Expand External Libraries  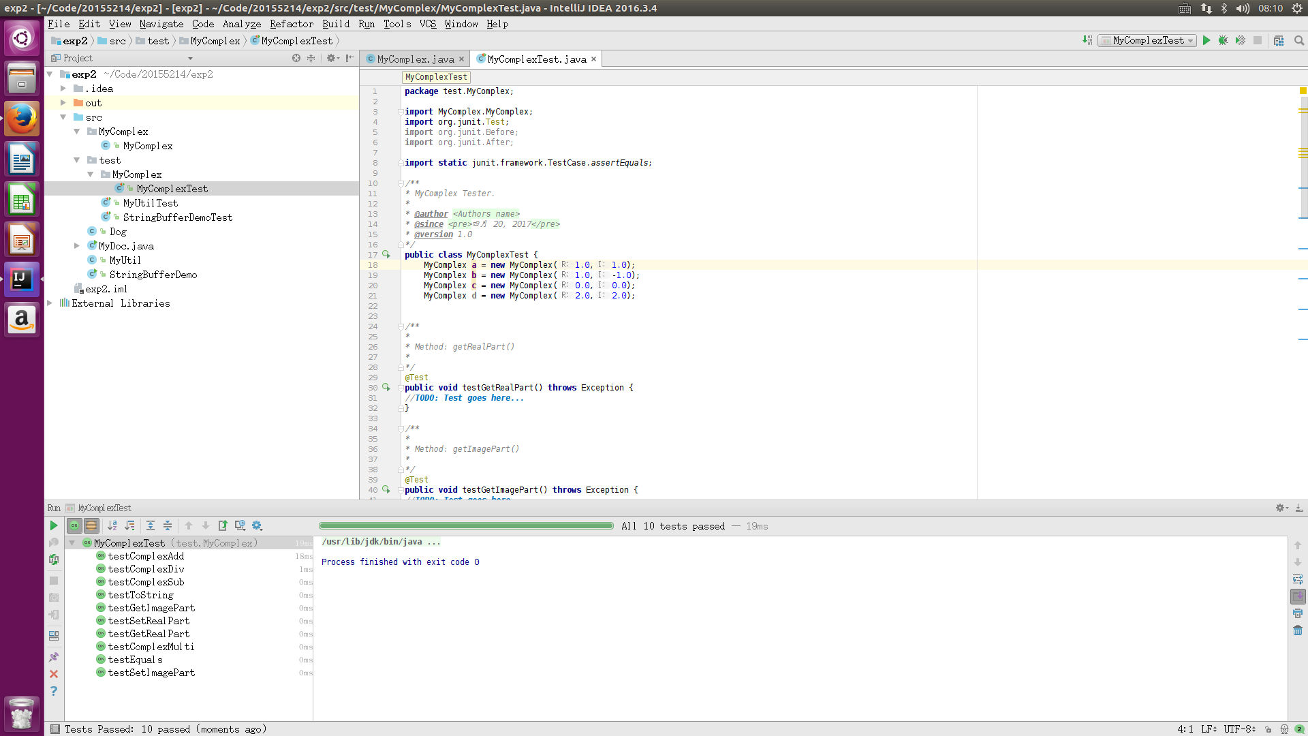pos(50,303)
